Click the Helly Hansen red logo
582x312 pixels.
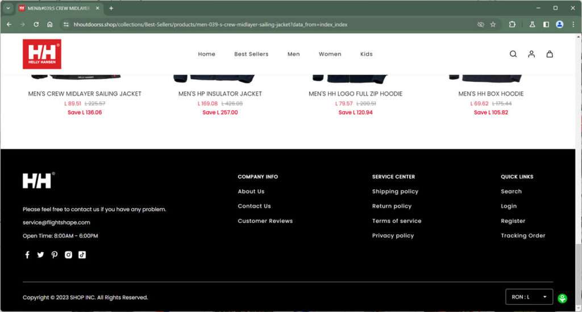click(42, 54)
